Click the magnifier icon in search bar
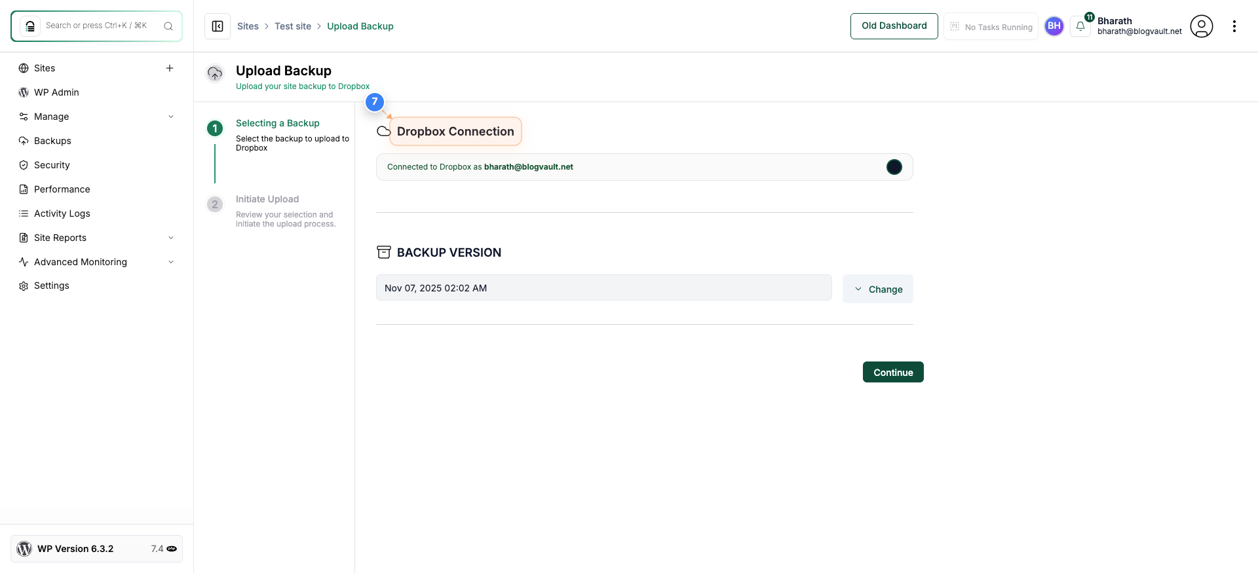Screen dimensions: 1258x573 168,26
